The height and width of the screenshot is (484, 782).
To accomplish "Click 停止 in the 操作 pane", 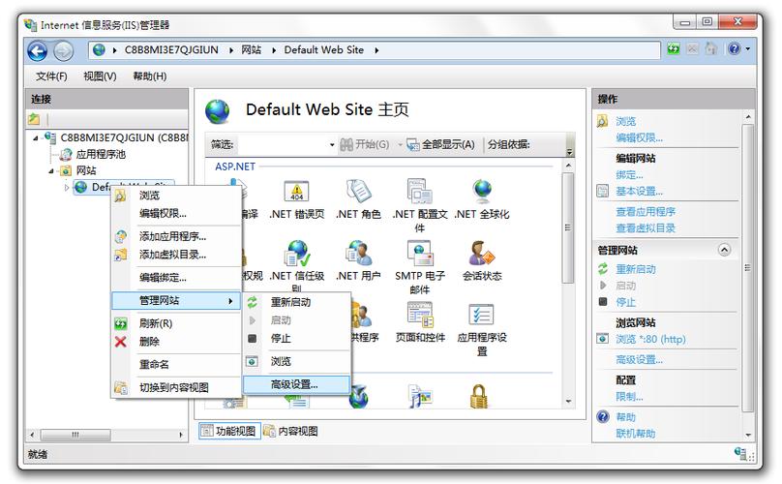I will 625,302.
